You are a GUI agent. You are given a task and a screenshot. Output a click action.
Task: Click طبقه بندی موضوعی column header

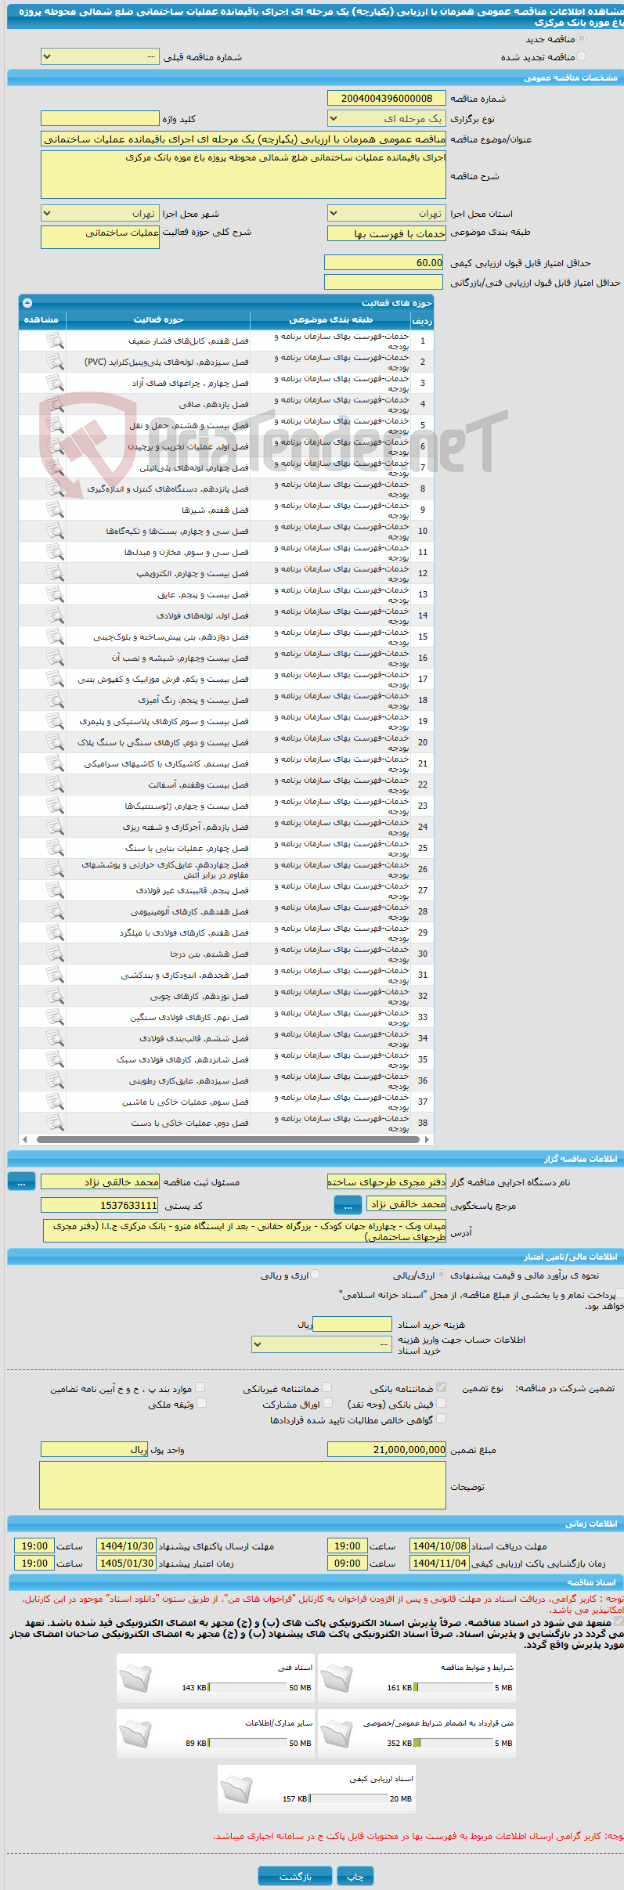click(330, 319)
